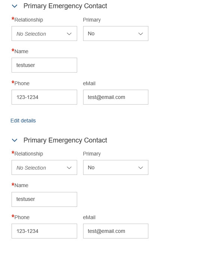Click the second Primary dropdown arrow icon

141,168
